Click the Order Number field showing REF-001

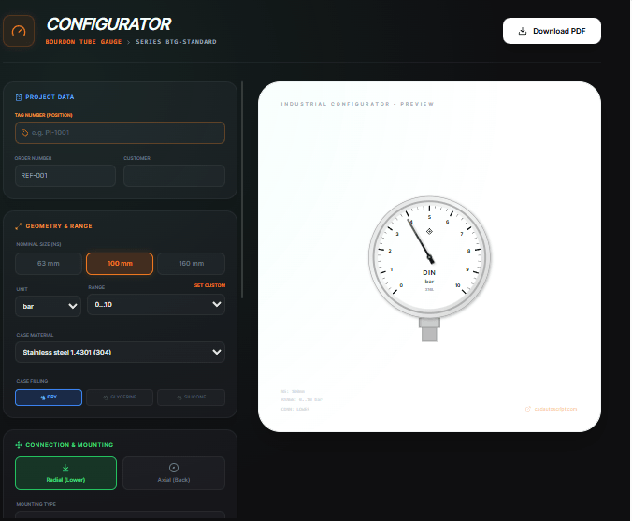[65, 176]
